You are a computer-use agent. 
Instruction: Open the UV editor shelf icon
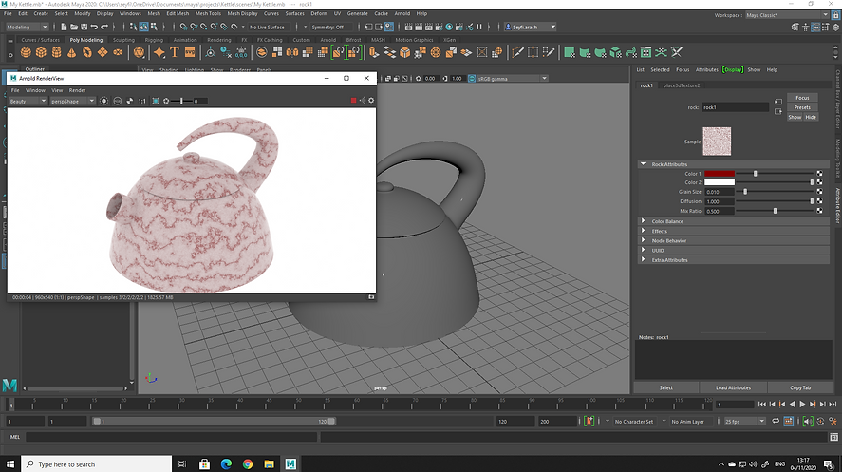[646, 52]
